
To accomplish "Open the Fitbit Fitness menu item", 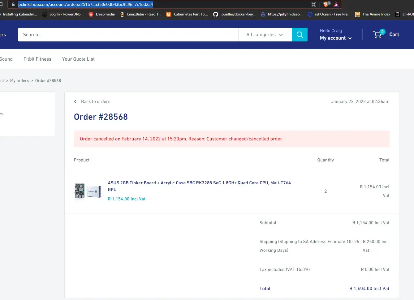I will 37,59.
